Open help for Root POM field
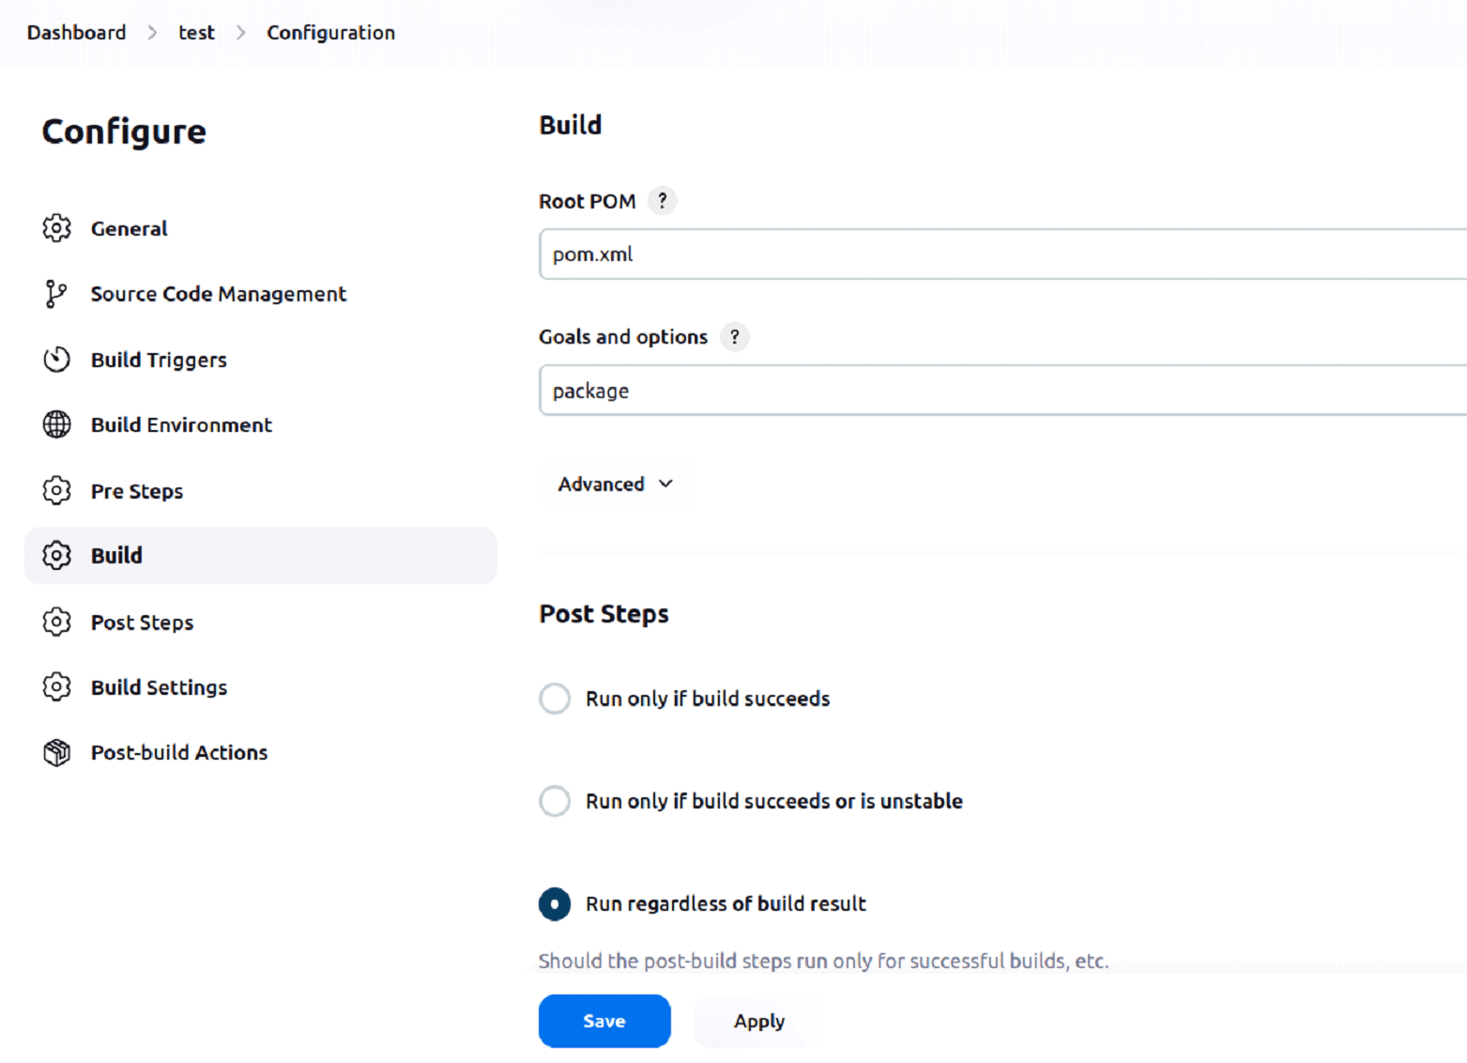The width and height of the screenshot is (1467, 1063). coord(663,201)
